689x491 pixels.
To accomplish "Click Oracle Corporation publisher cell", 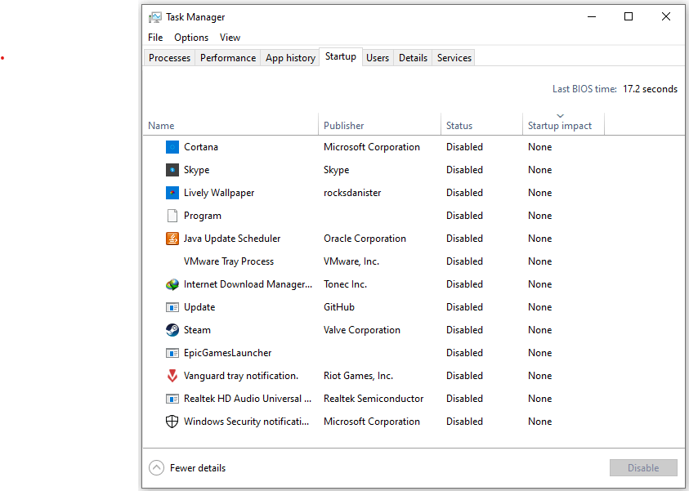I will click(x=365, y=239).
